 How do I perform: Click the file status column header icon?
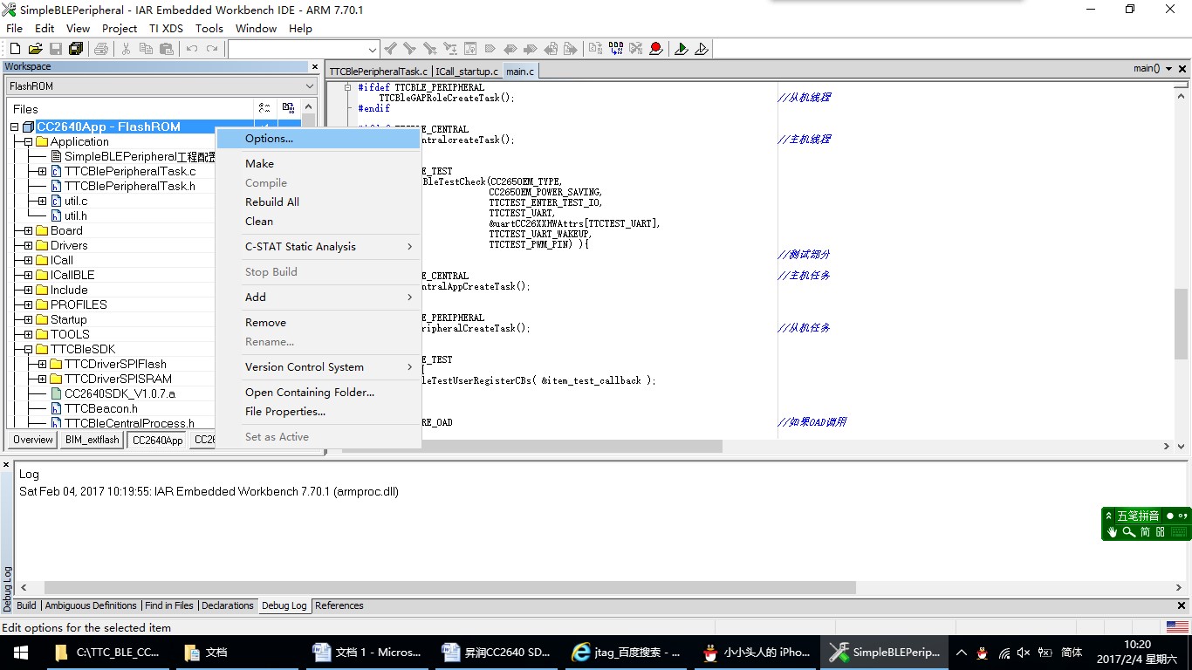point(264,108)
